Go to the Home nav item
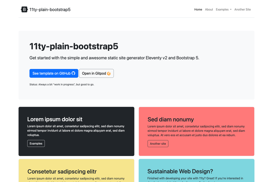 point(198,10)
